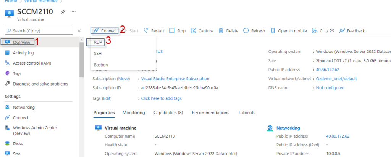This screenshot has height=157, width=391.
Task: Click the Connect plug icon in toolbar
Action: [96, 31]
